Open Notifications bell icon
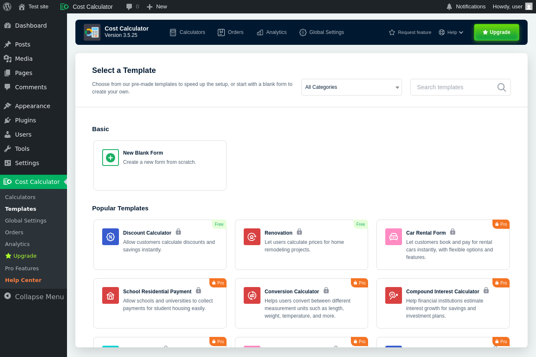 click(x=449, y=7)
